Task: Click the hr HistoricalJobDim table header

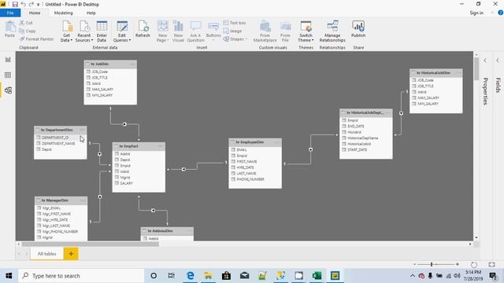Action: pos(436,73)
